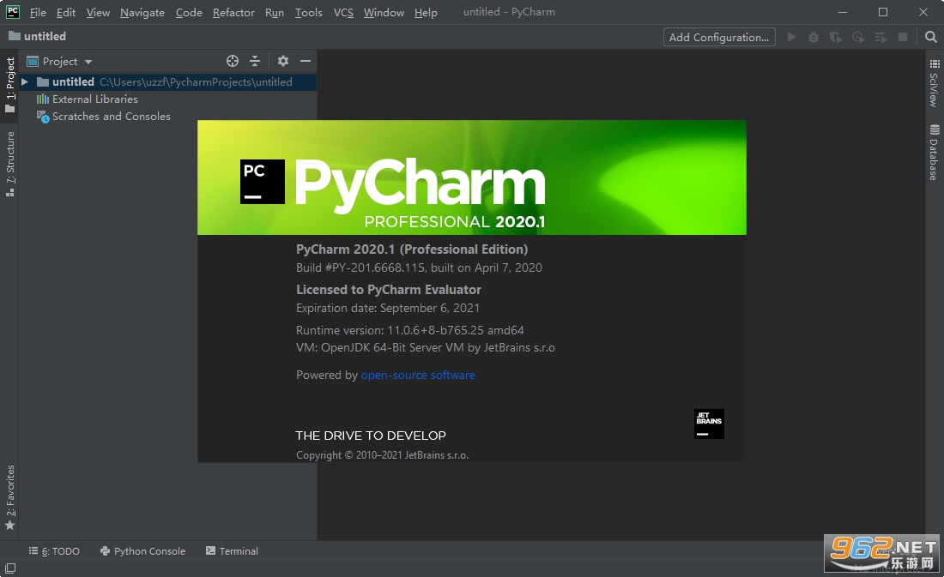Click the Runtime version text line
Image resolution: width=944 pixels, height=577 pixels.
pyautogui.click(x=410, y=330)
